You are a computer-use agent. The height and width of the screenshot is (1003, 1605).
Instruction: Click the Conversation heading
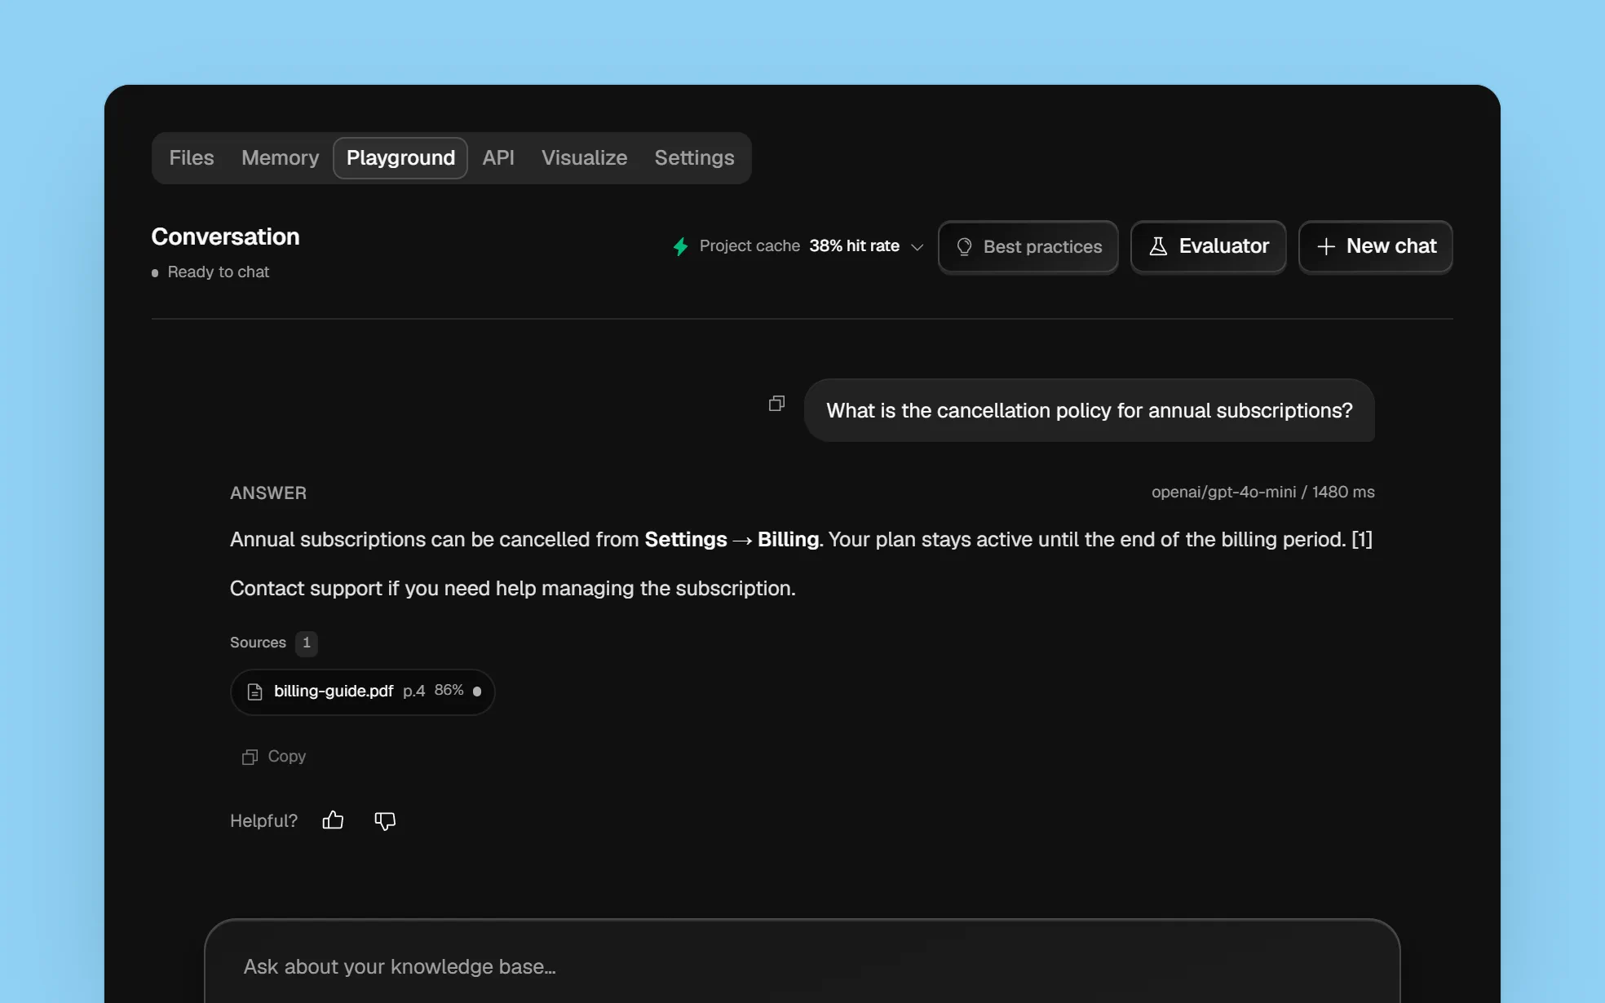(x=225, y=236)
